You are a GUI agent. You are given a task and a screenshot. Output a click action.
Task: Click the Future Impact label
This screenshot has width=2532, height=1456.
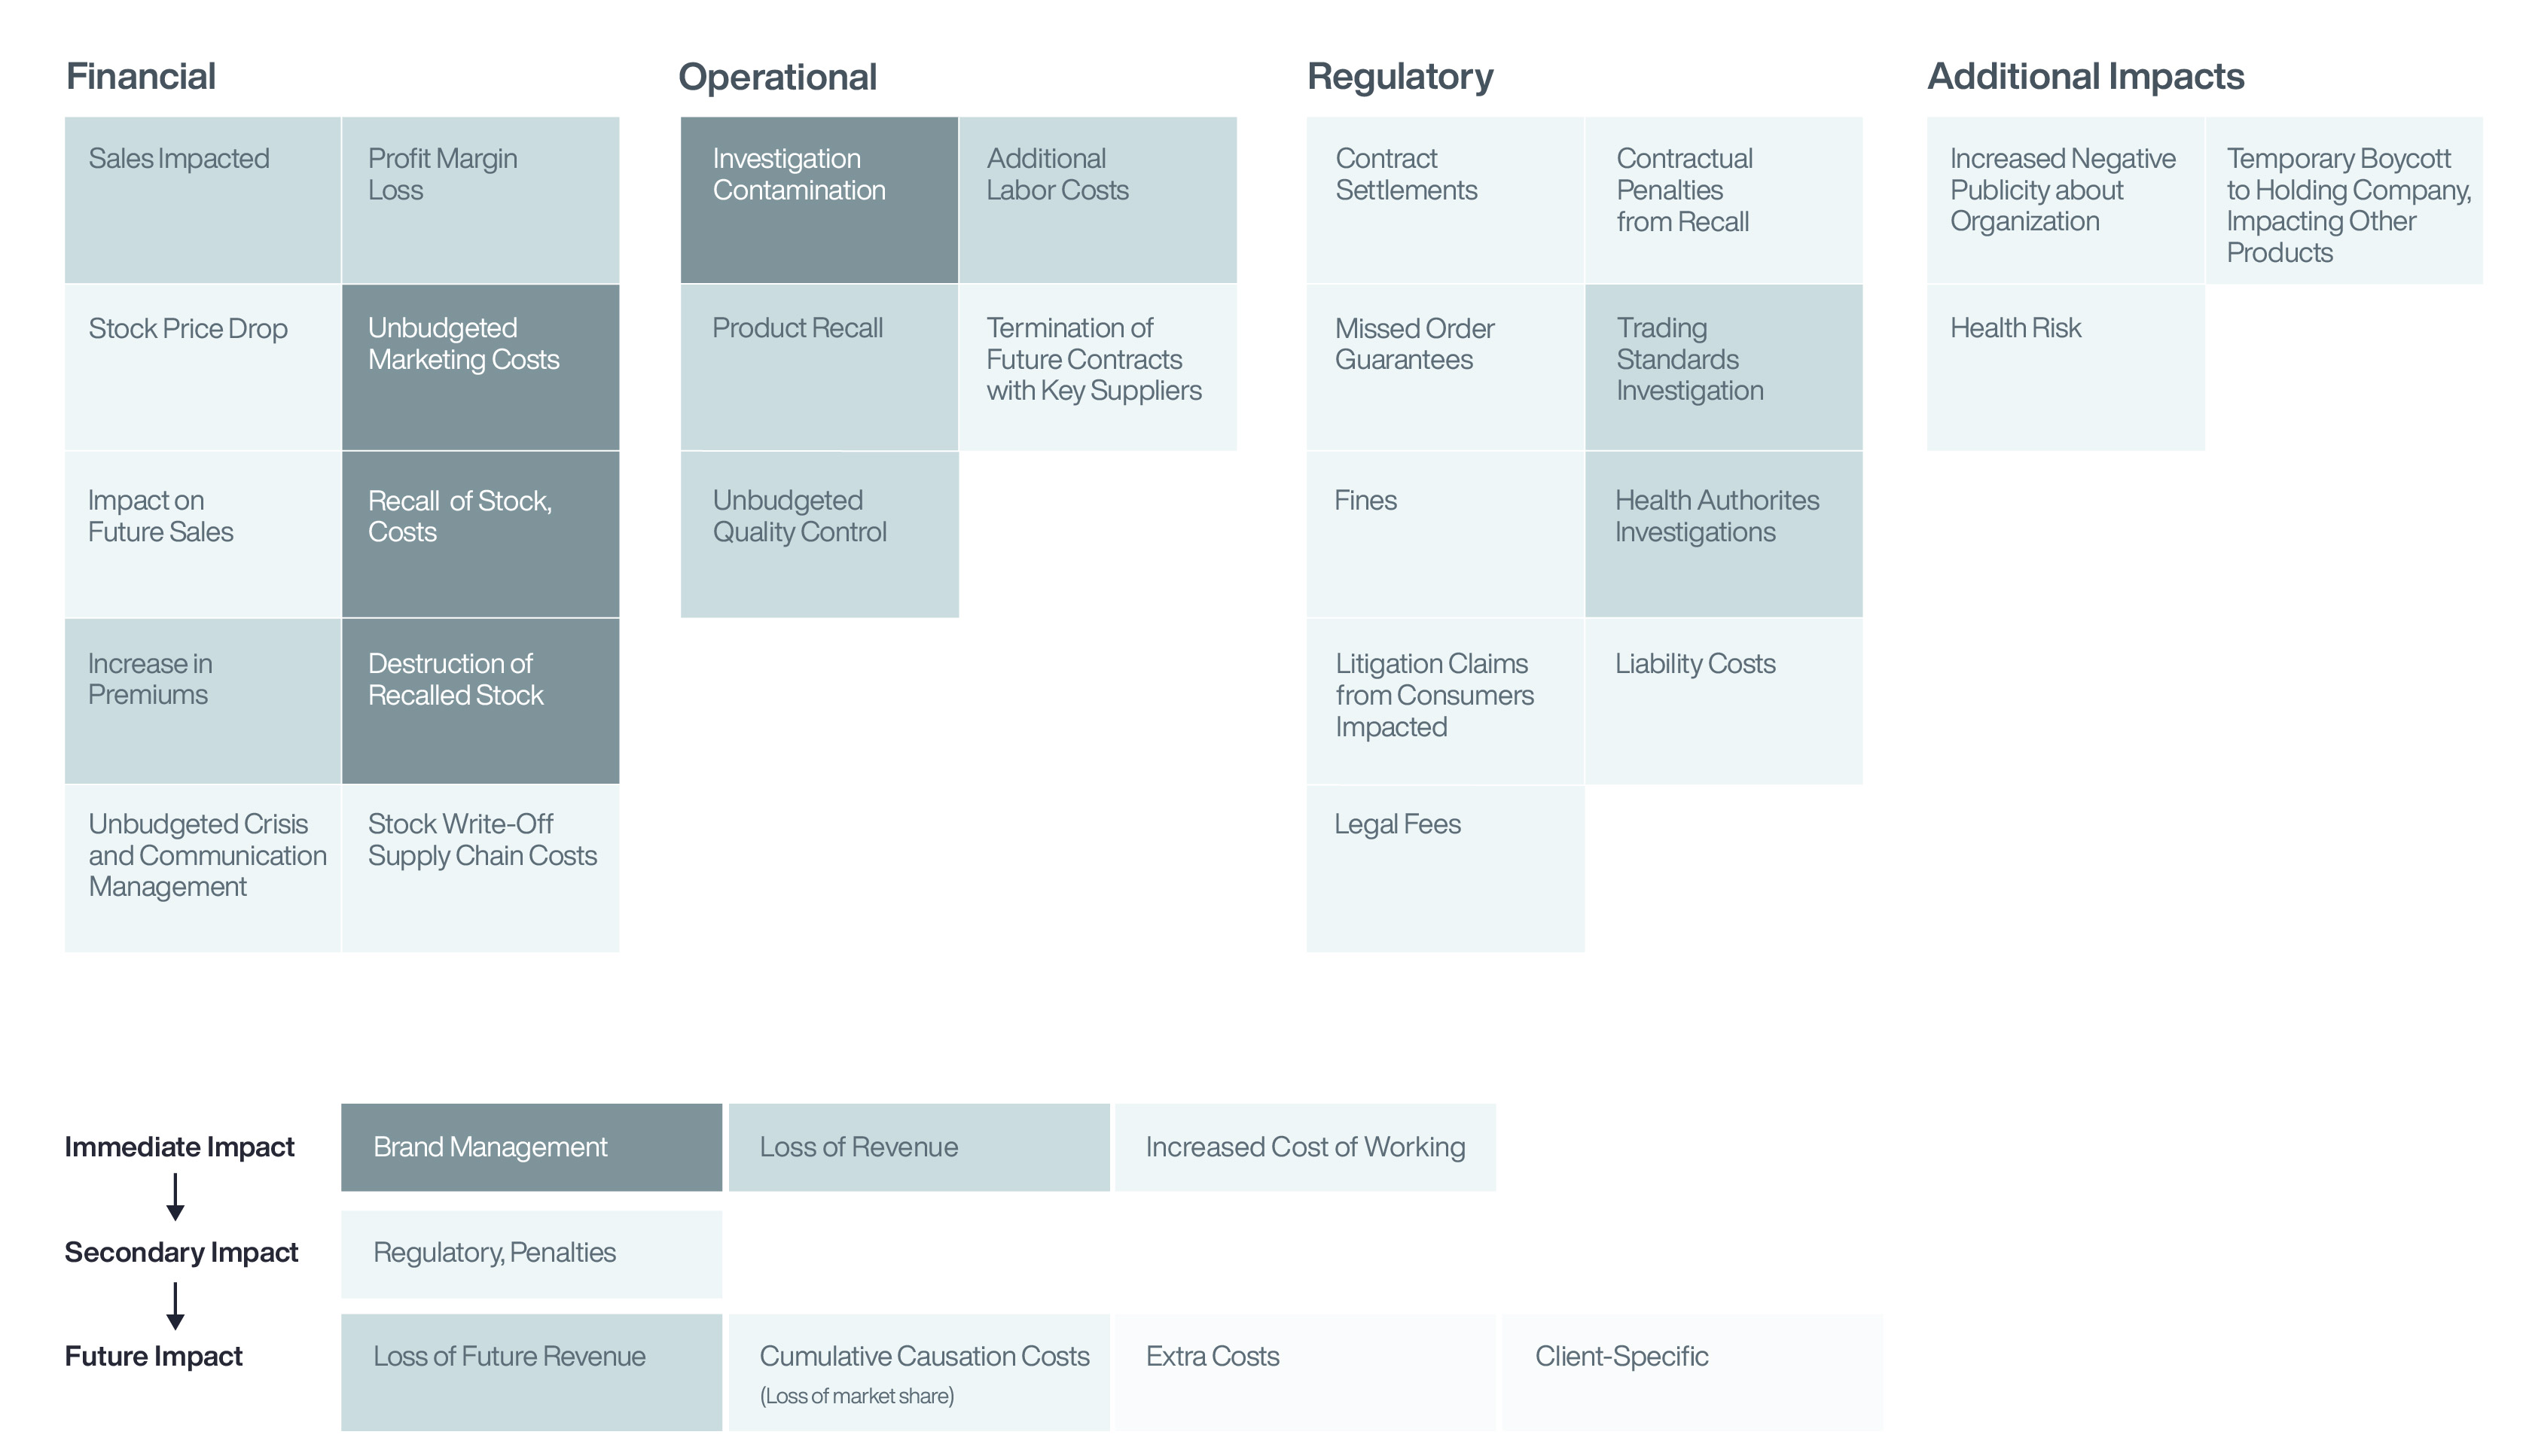[x=154, y=1356]
